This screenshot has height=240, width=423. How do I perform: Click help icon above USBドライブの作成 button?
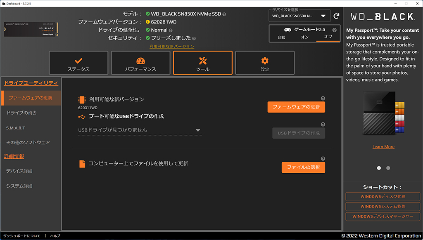(x=323, y=125)
